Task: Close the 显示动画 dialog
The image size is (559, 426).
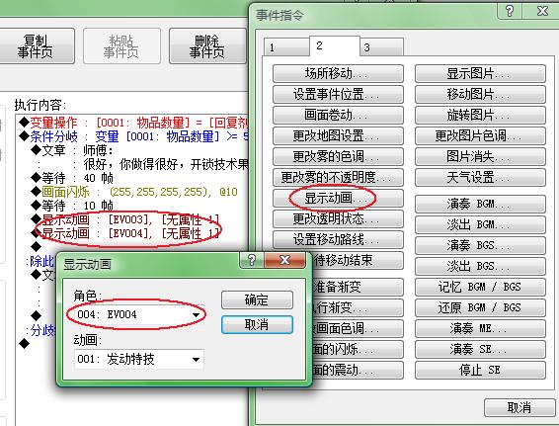Action: (284, 260)
